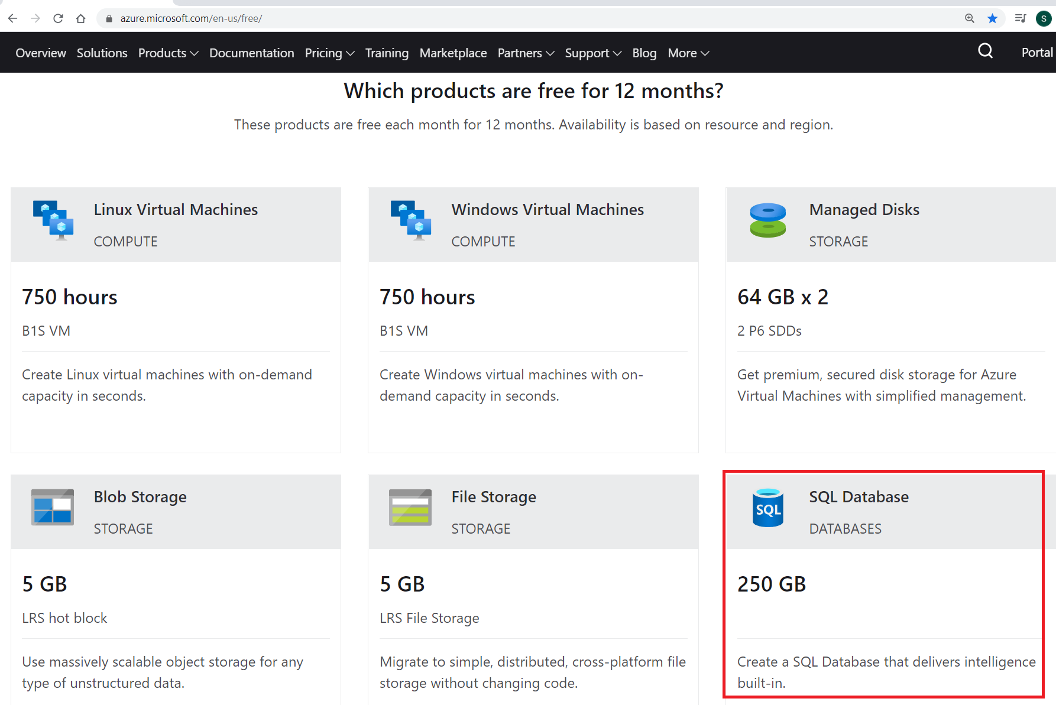Bookmark this page with the star icon
The image size is (1056, 705).
992,18
